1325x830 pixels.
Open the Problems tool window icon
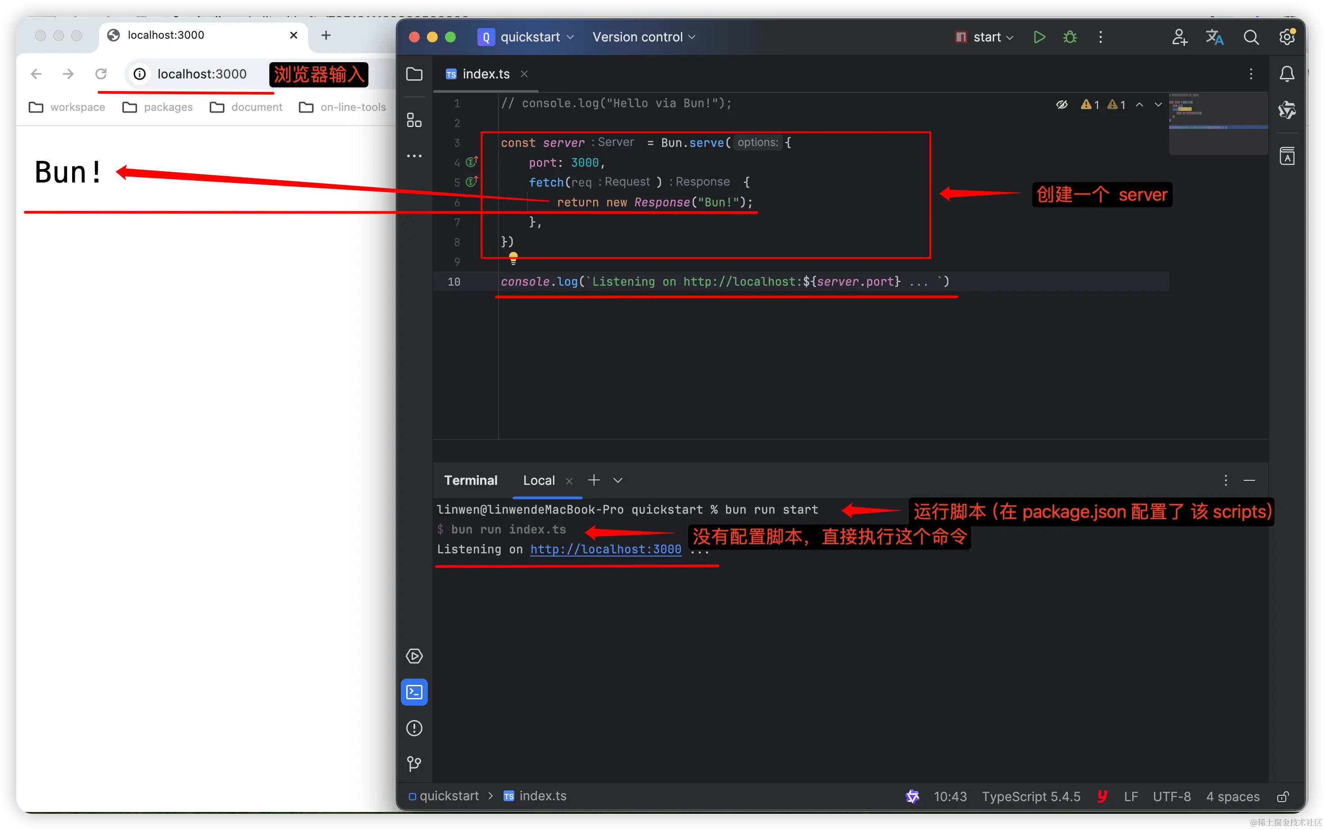414,728
